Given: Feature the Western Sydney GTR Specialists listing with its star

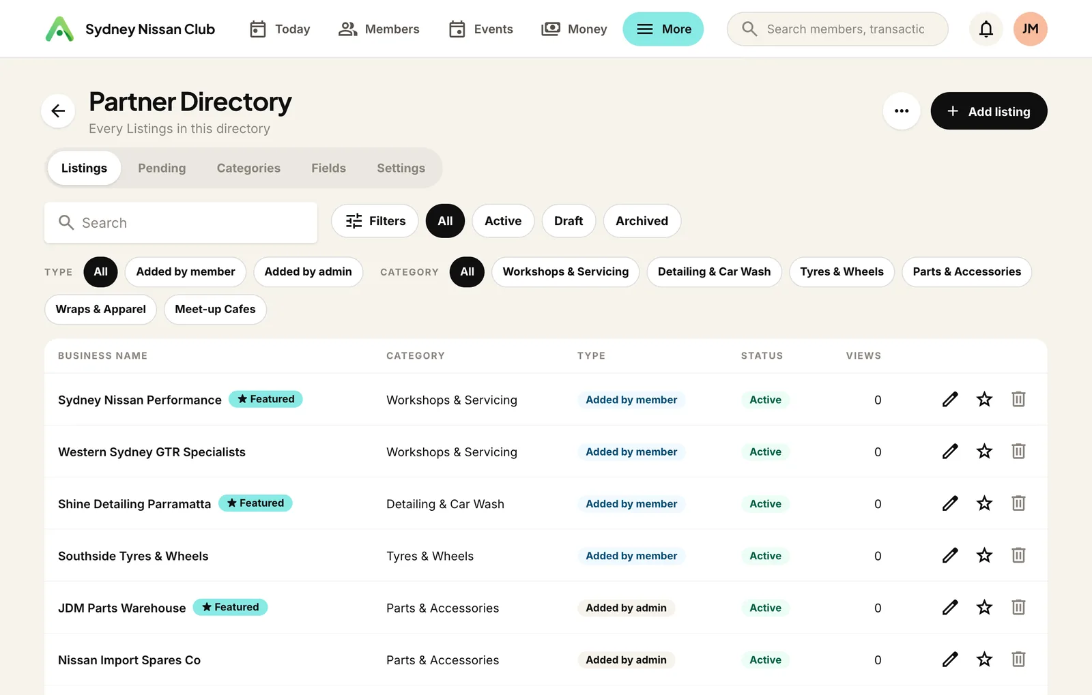Looking at the screenshot, I should click(984, 451).
